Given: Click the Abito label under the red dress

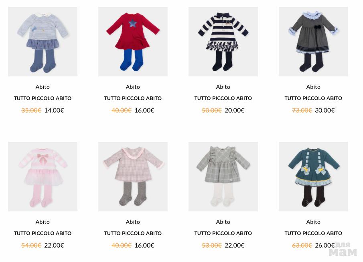Looking at the screenshot, I should click(x=133, y=87).
